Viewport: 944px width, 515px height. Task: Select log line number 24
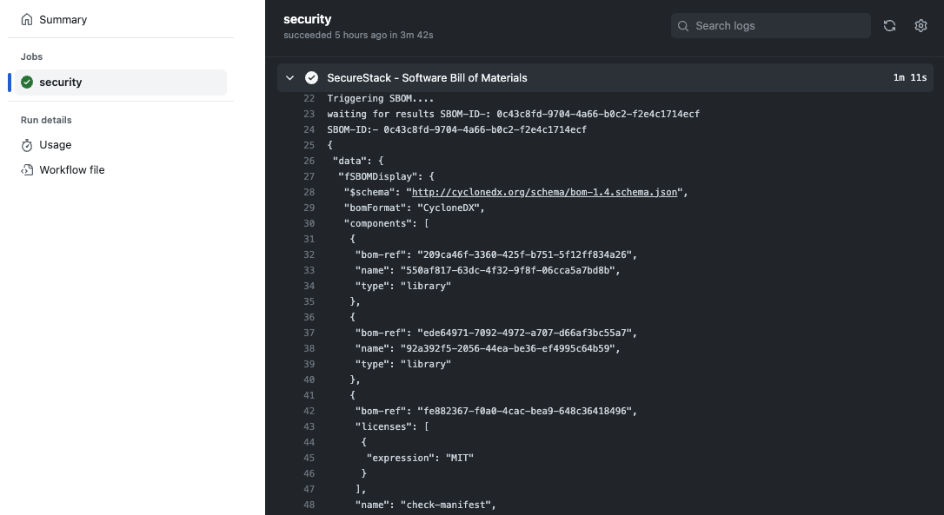[x=309, y=129]
